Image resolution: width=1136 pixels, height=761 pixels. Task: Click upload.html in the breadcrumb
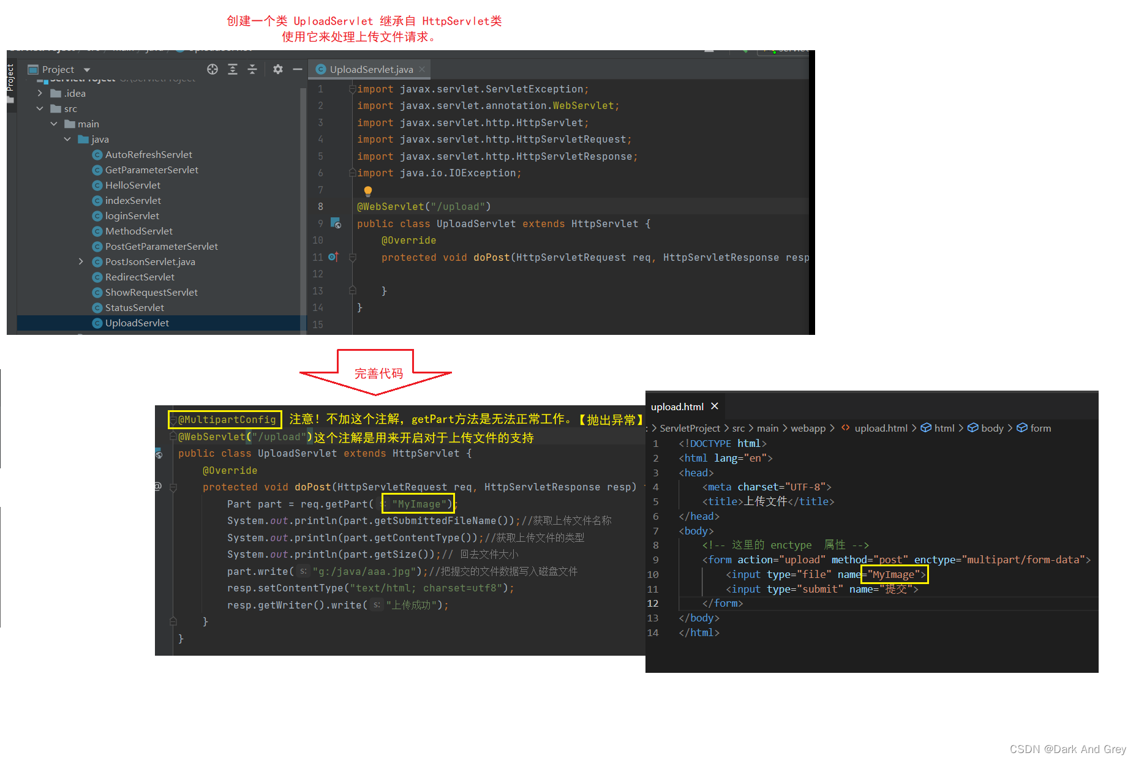tap(881, 428)
